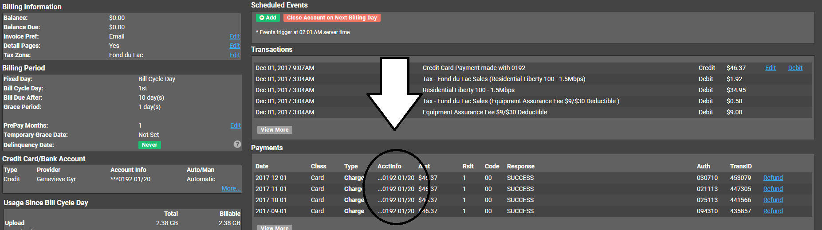Click the TransID column header in Payments

point(740,166)
